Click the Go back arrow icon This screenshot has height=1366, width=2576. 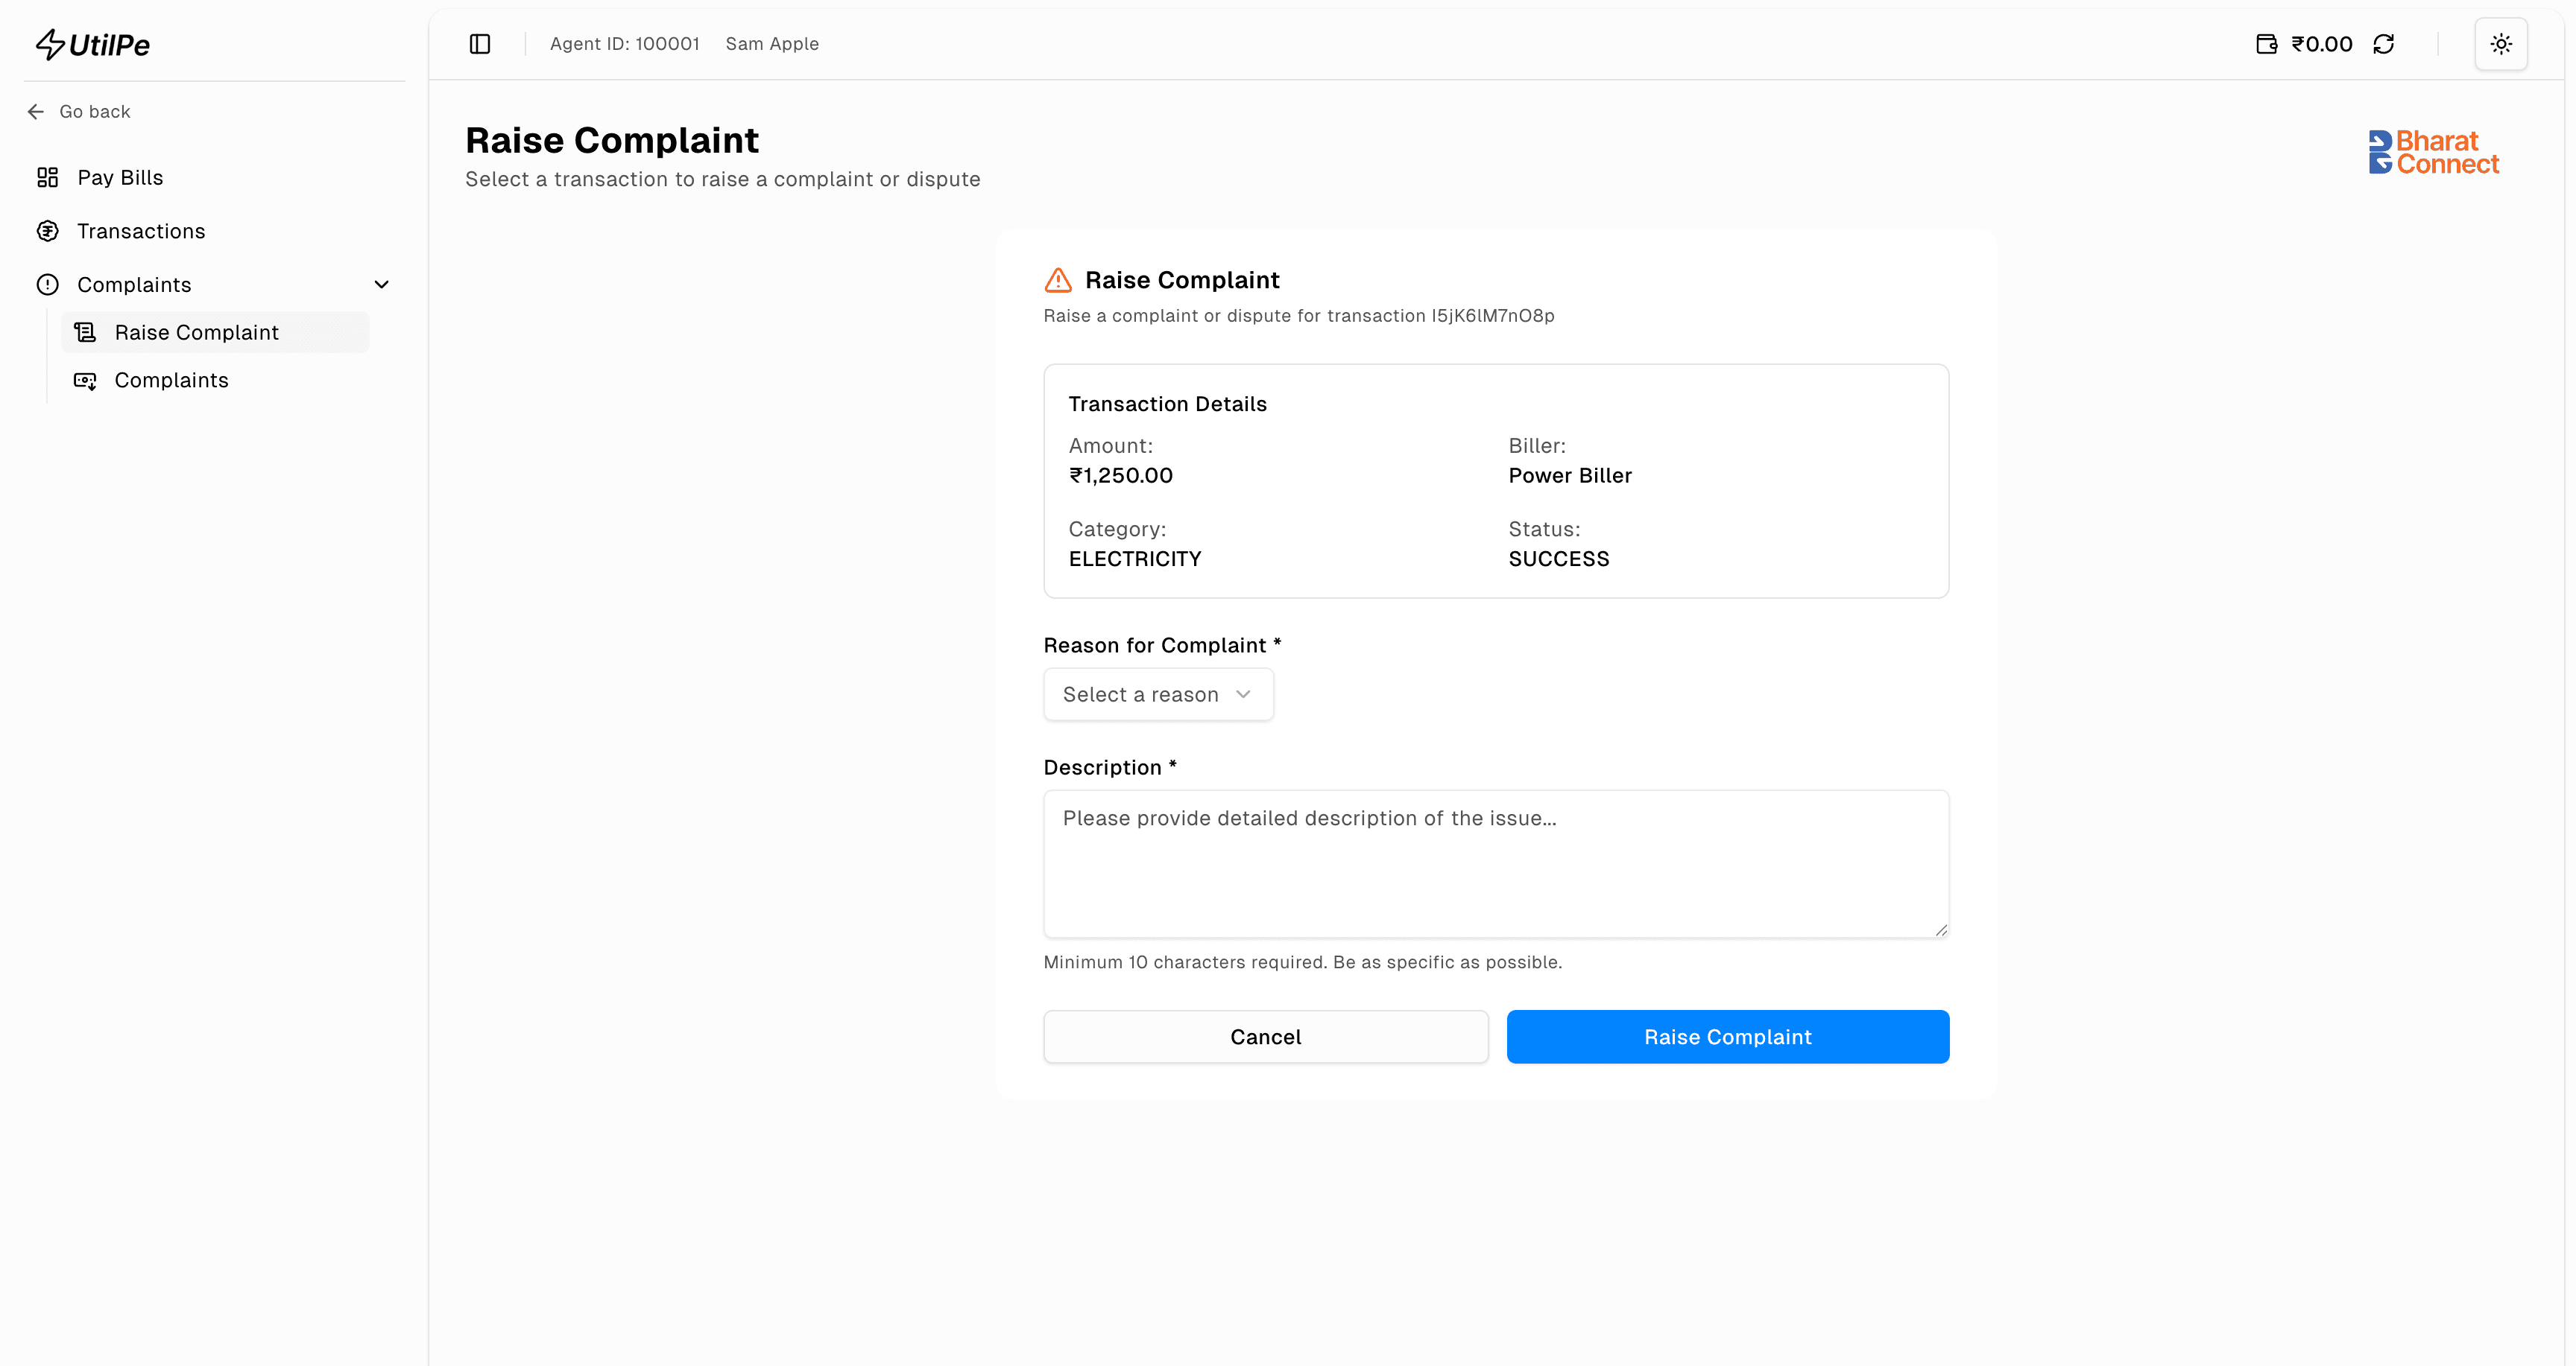tap(36, 111)
